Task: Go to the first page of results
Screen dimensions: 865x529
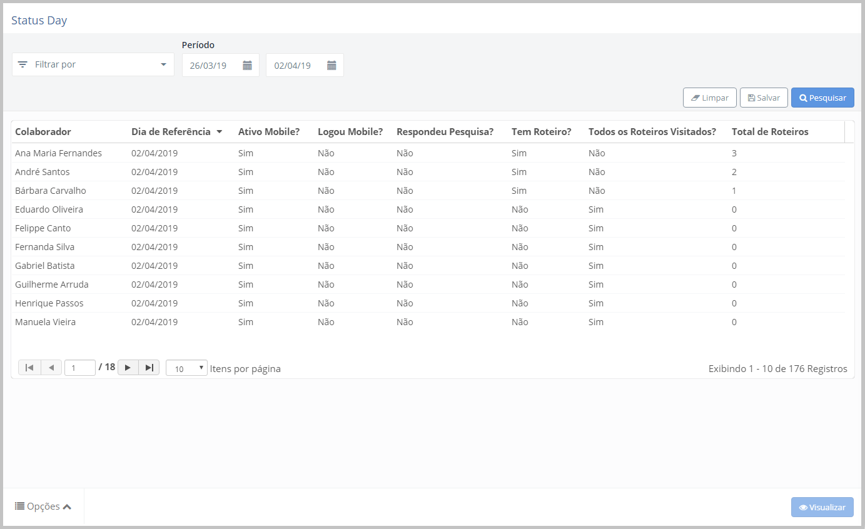Action: click(x=29, y=368)
